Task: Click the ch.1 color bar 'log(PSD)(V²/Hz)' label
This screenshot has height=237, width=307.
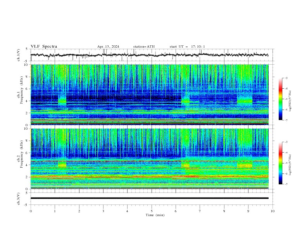Action: point(290,101)
